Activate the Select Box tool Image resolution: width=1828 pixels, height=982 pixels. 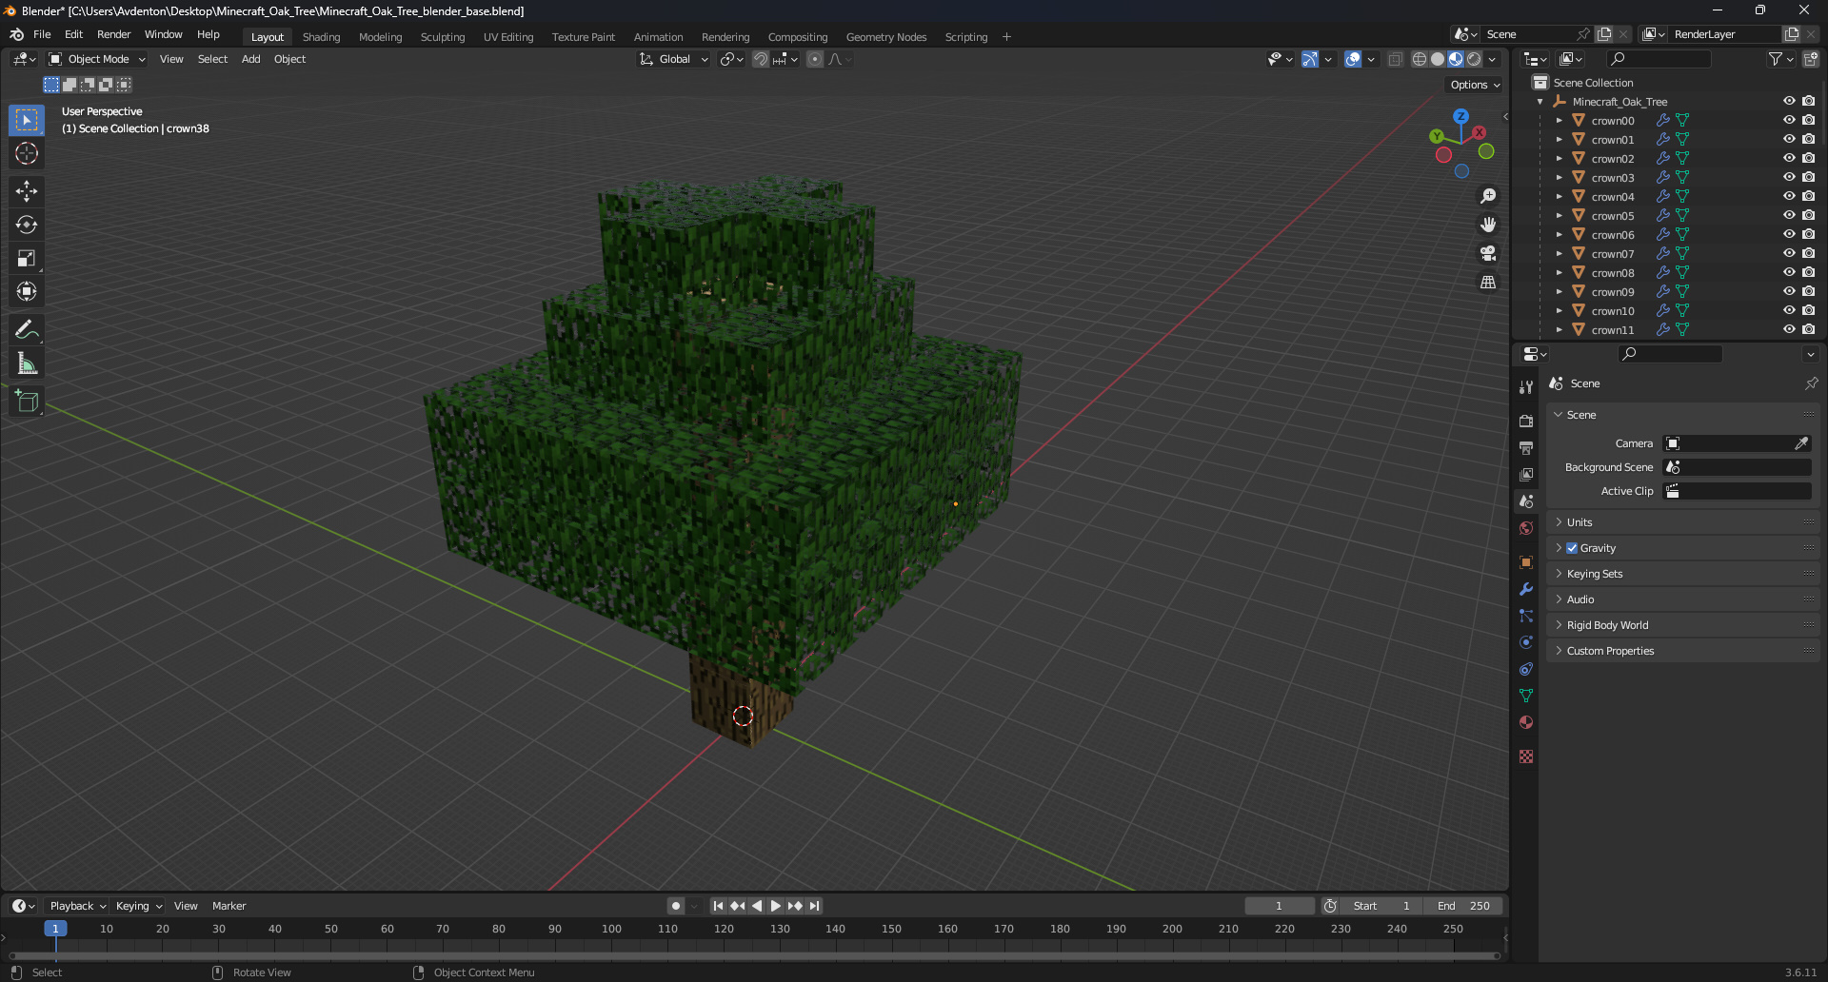pyautogui.click(x=27, y=120)
